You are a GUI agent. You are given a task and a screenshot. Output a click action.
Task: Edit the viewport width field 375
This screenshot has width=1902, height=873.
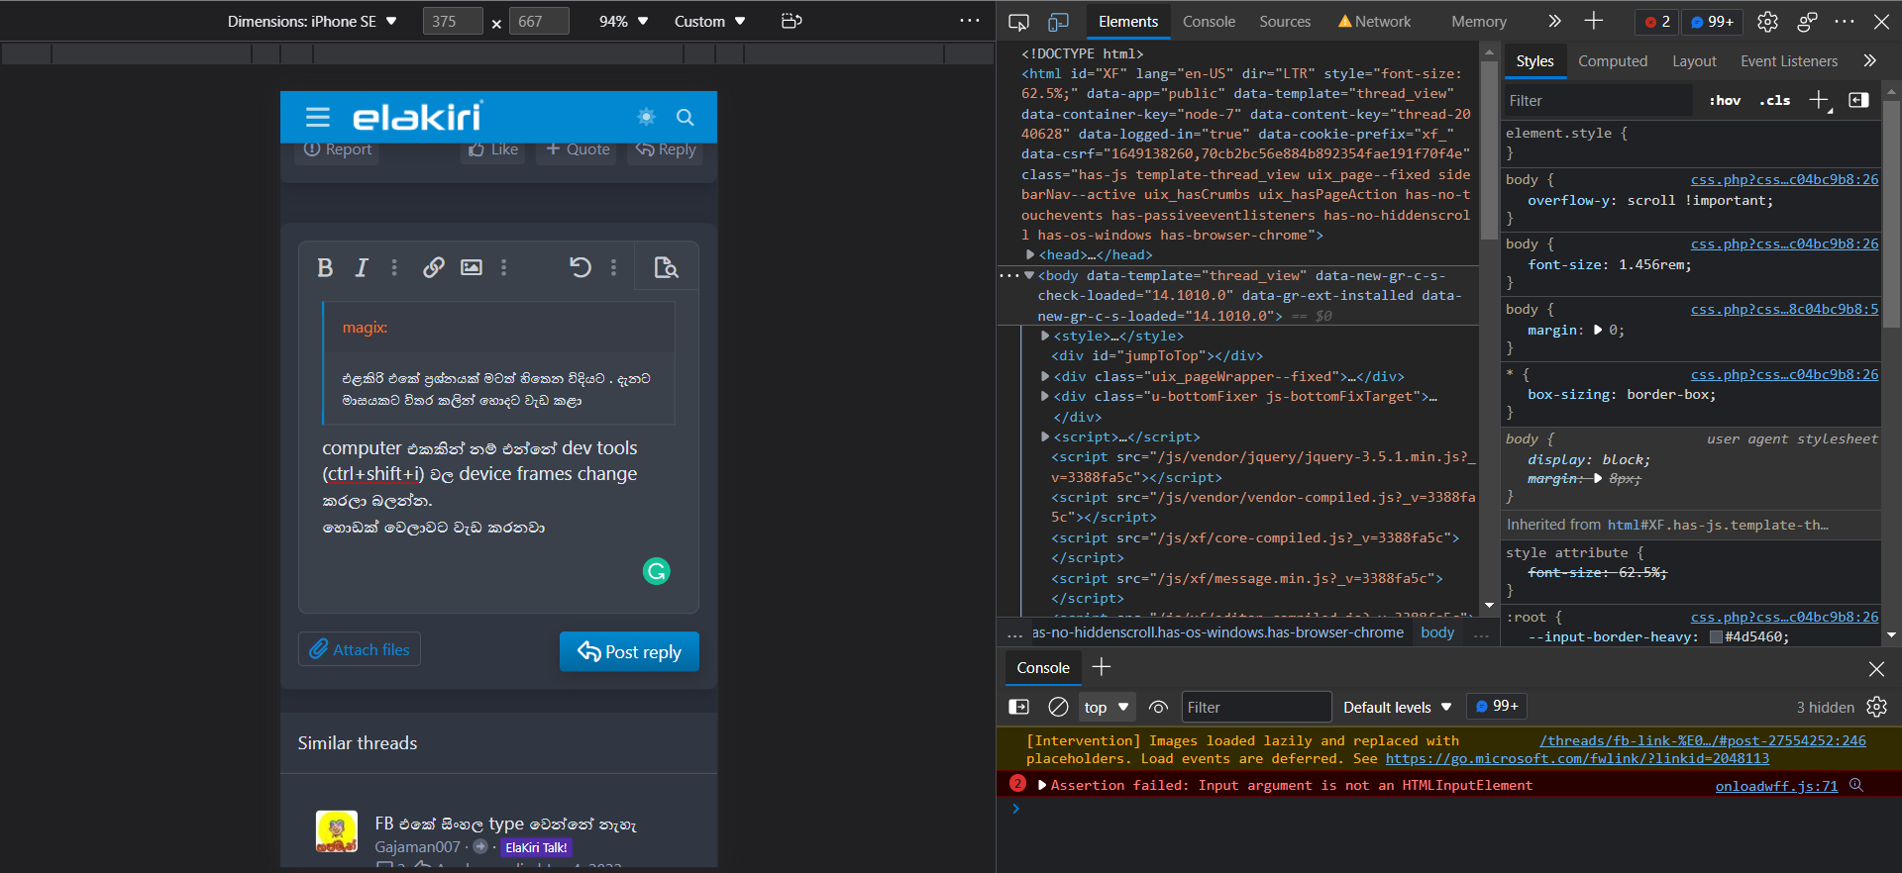[x=453, y=21]
